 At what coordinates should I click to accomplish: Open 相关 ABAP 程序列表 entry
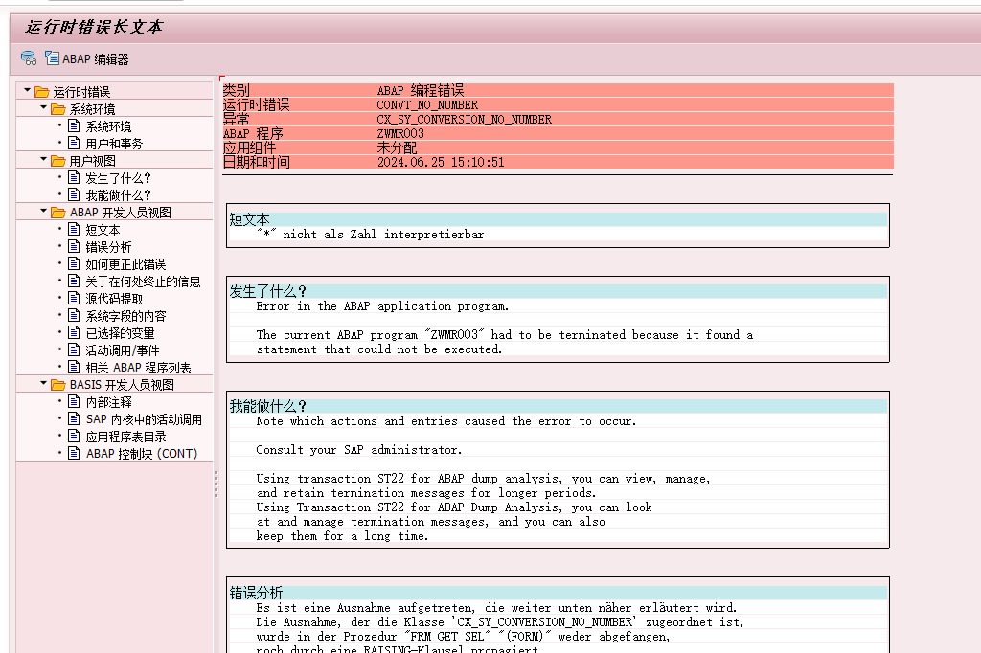pyautogui.click(x=138, y=368)
